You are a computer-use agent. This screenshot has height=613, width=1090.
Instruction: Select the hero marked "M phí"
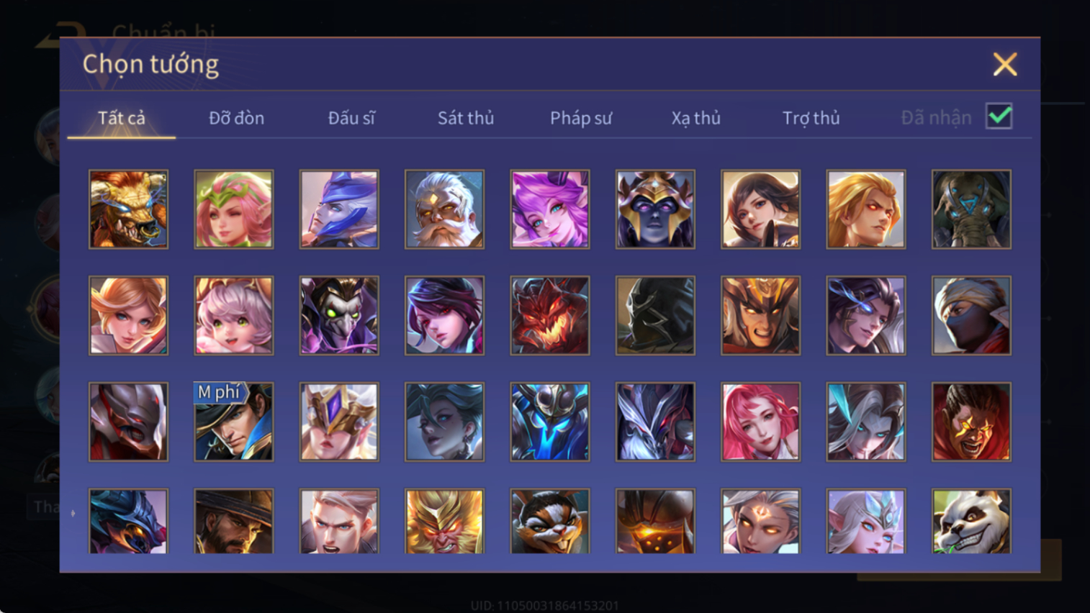pyautogui.click(x=234, y=422)
